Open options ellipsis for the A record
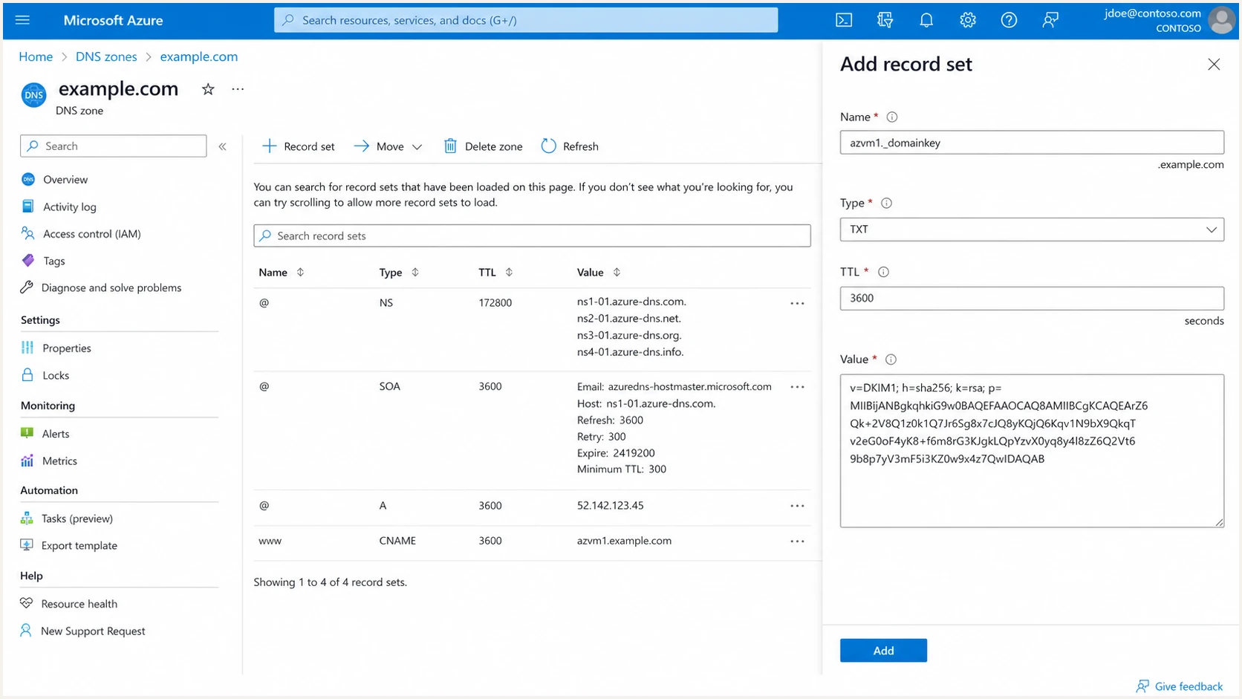Screen dimensions: 1242x699 click(797, 506)
